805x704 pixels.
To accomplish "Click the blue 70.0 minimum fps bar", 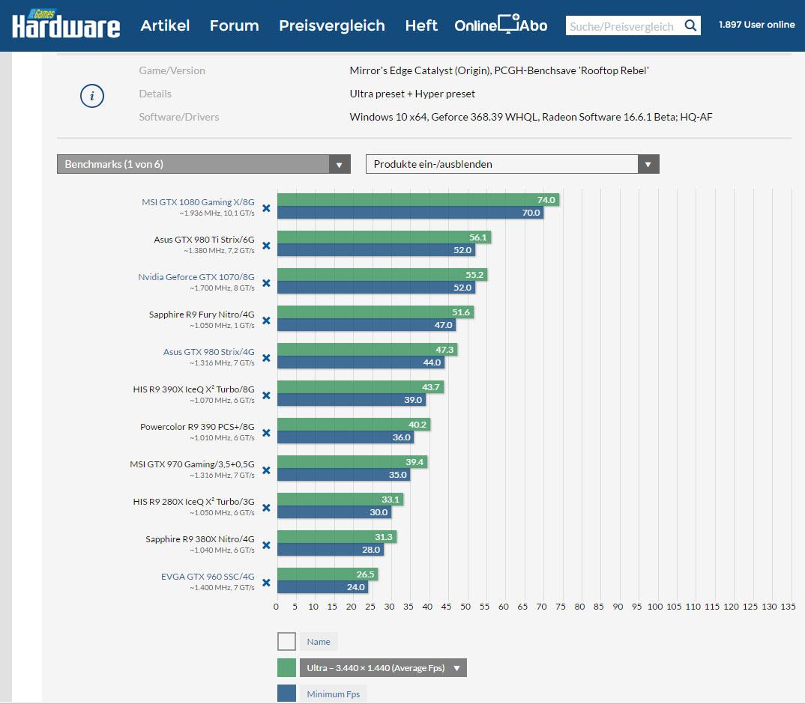I will point(411,213).
